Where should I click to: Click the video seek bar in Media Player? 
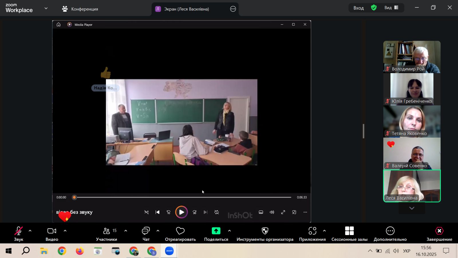coord(183,197)
